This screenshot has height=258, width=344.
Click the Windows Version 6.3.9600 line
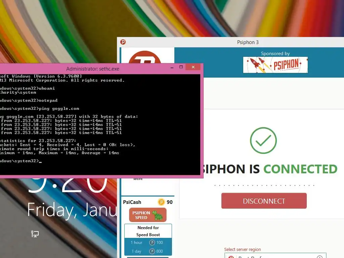(41, 76)
